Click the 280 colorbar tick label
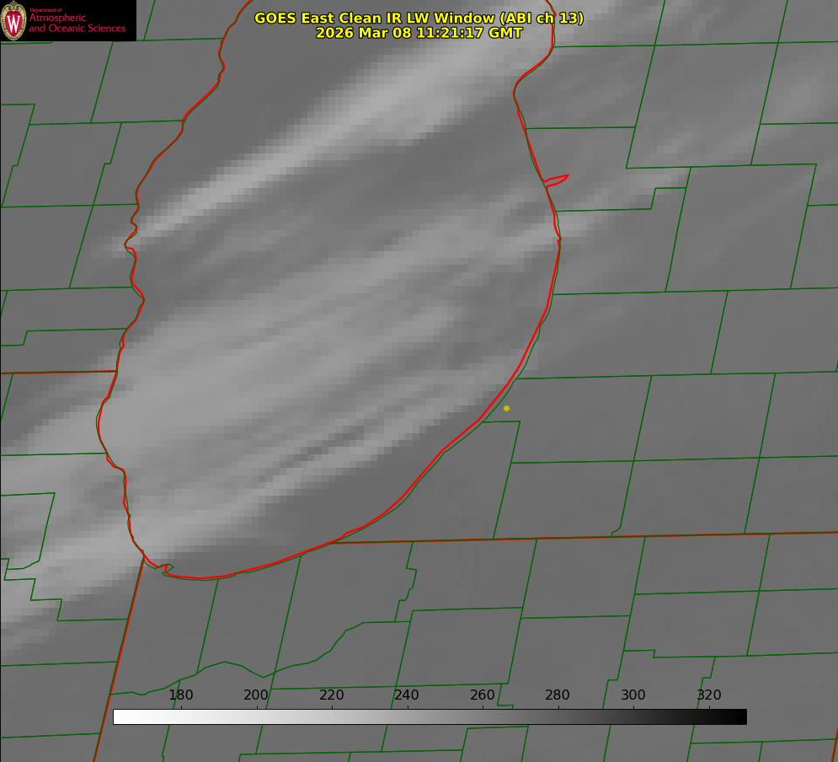Viewport: 838px width, 762px height. (x=558, y=695)
